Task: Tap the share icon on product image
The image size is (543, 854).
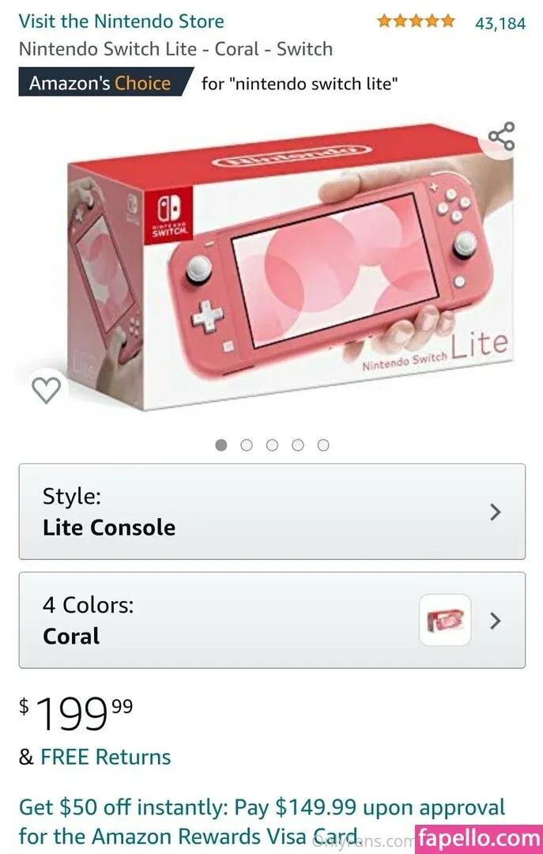Action: [501, 136]
